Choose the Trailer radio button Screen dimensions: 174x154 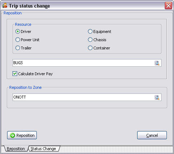18,48
